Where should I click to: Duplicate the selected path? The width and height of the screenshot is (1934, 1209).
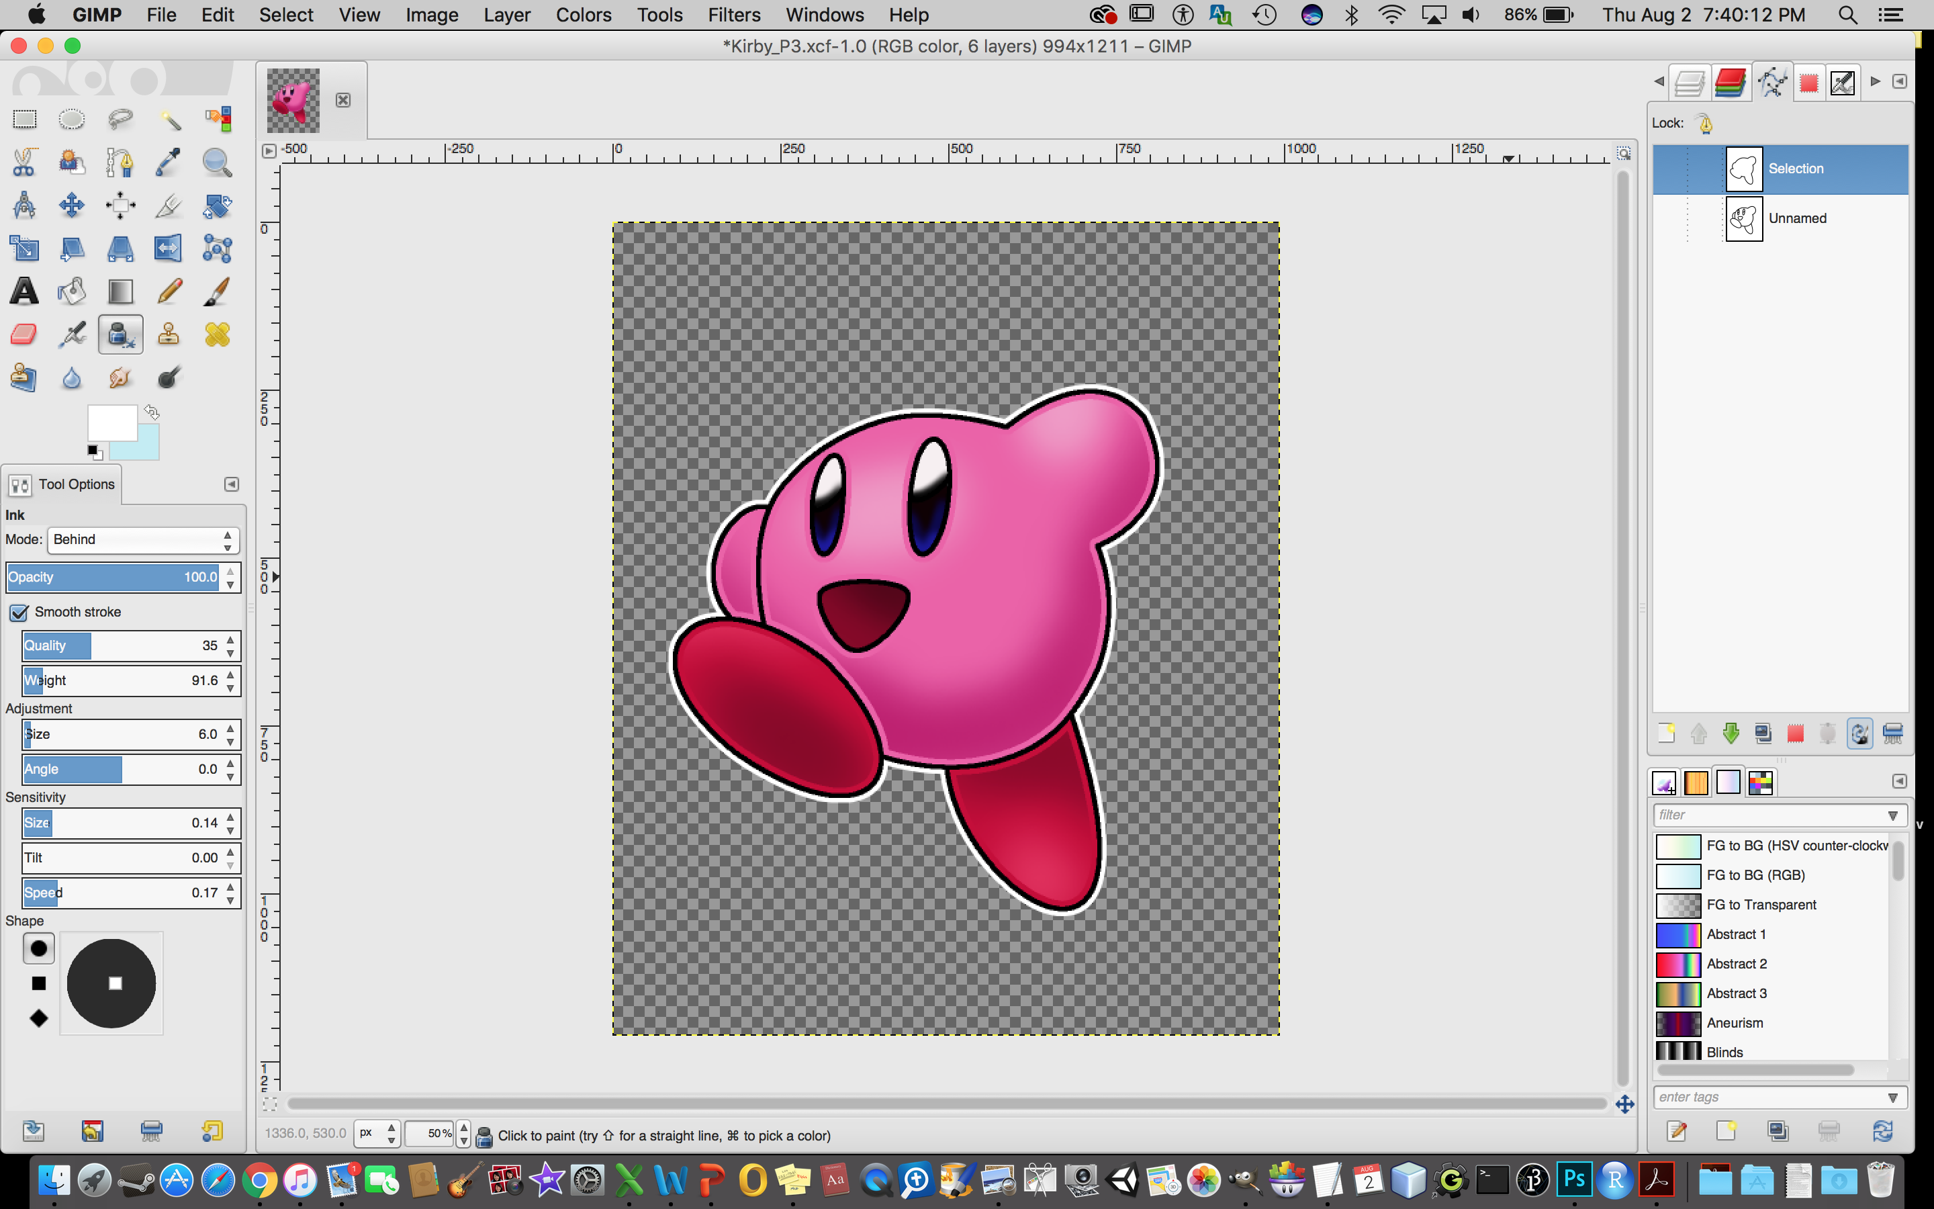[1763, 733]
